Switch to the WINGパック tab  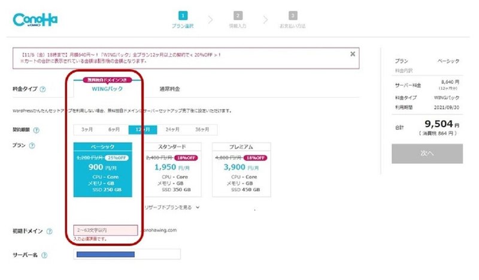tap(107, 89)
